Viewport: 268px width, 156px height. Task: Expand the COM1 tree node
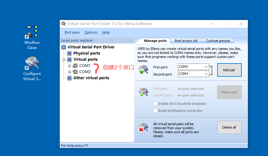(x=69, y=66)
